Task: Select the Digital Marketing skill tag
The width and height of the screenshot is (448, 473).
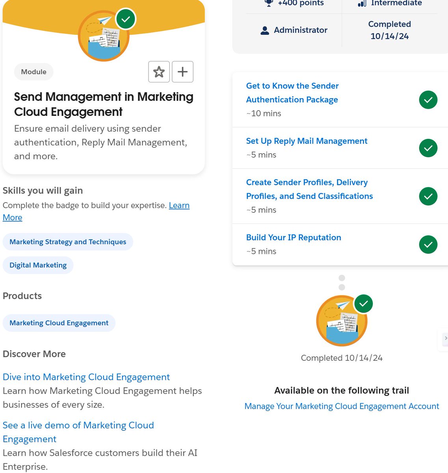Action: click(38, 265)
